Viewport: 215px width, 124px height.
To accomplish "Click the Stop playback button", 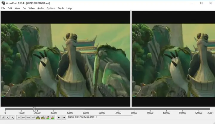I will [x=3, y=117].
